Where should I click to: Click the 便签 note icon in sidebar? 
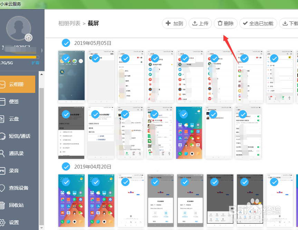(2, 102)
